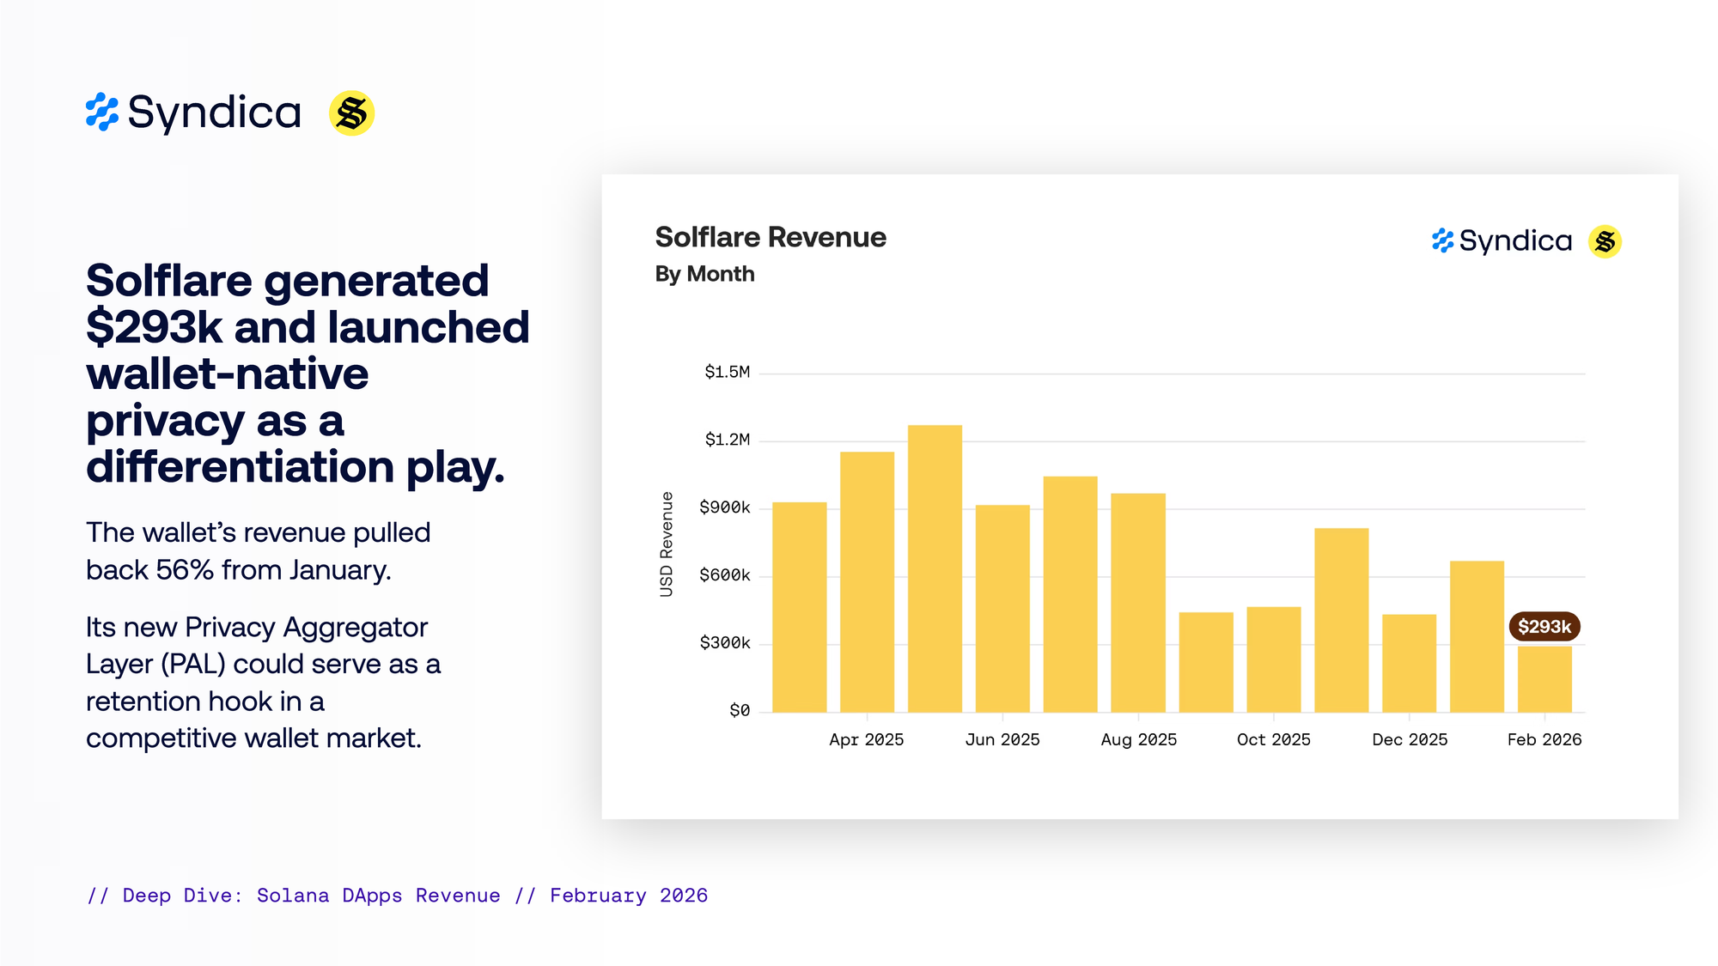Click the Dec 2025 x-axis label

[x=1409, y=739]
